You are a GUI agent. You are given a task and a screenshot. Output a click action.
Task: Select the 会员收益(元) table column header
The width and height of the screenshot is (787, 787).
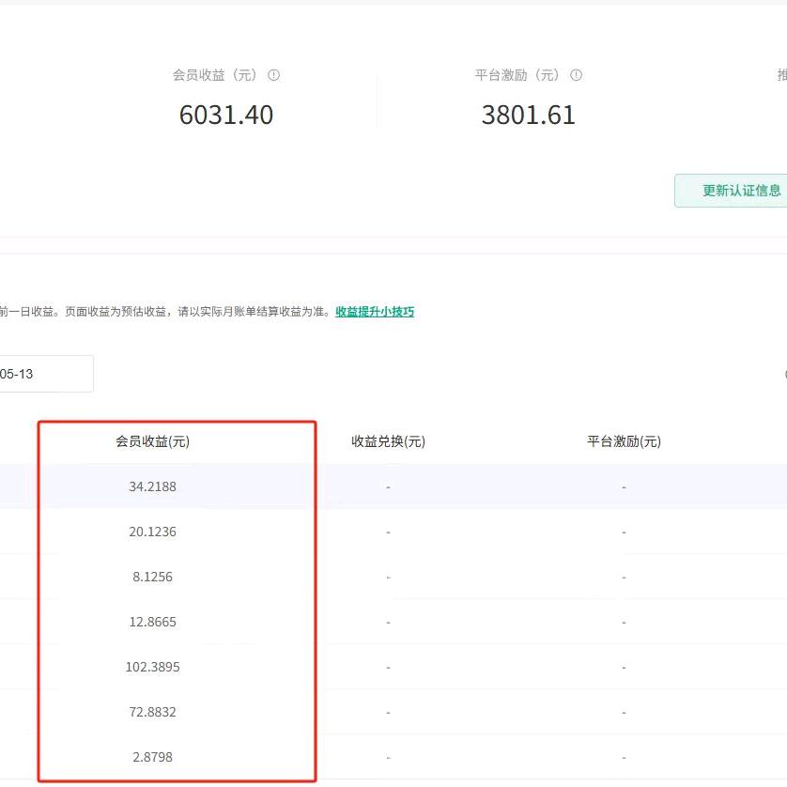[x=152, y=441]
